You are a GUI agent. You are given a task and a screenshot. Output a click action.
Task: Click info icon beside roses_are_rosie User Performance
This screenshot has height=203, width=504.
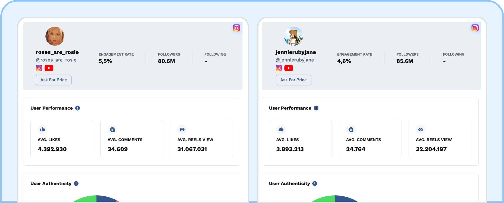point(78,108)
